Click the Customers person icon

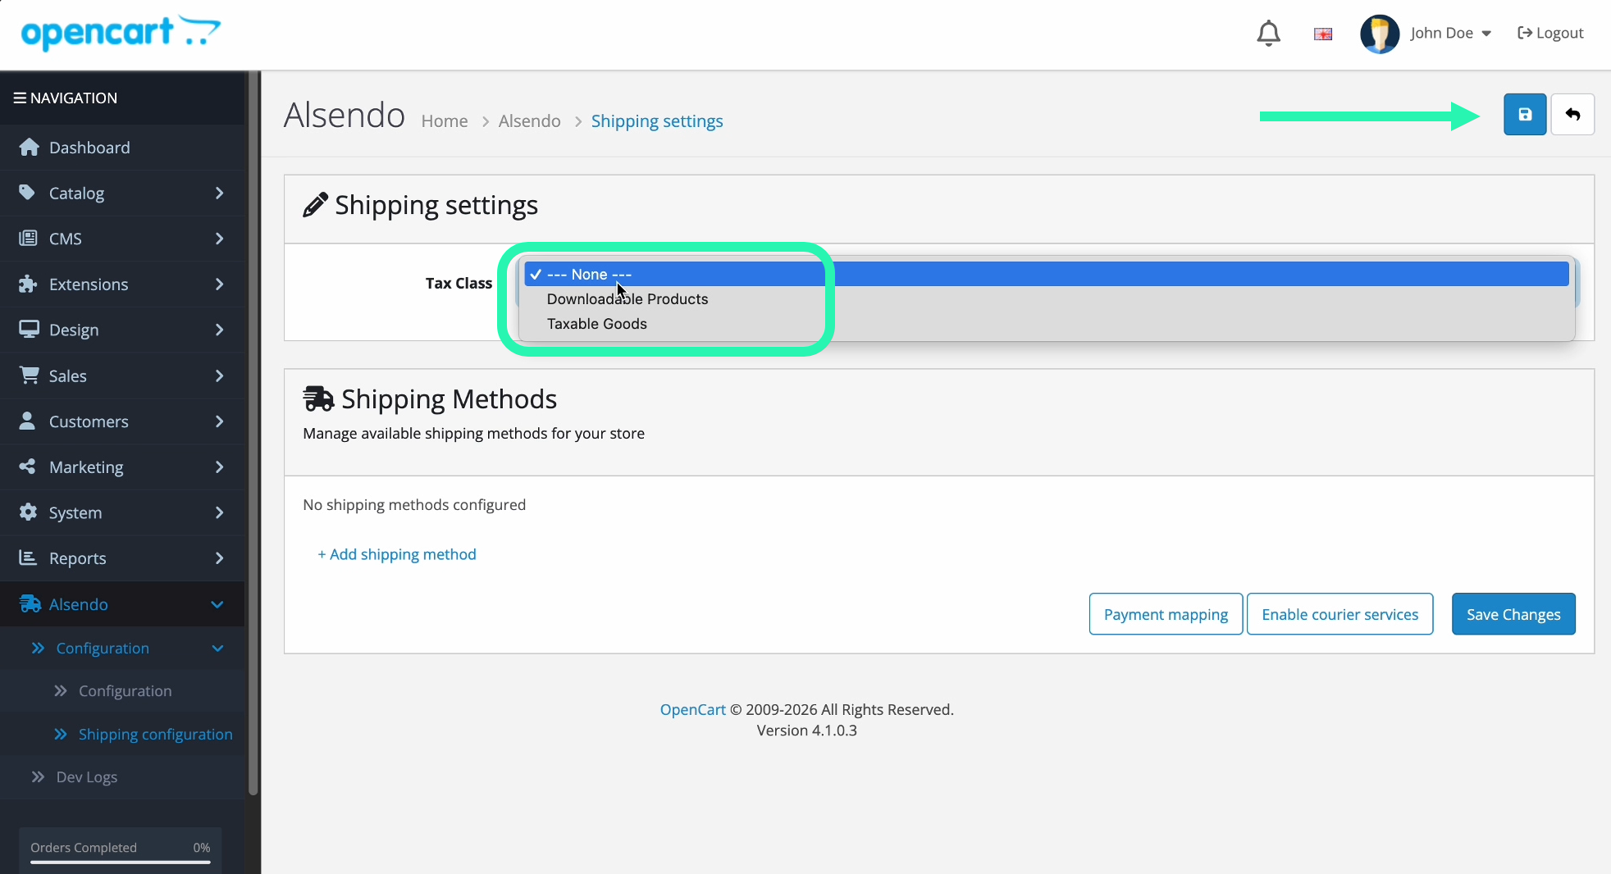28,421
